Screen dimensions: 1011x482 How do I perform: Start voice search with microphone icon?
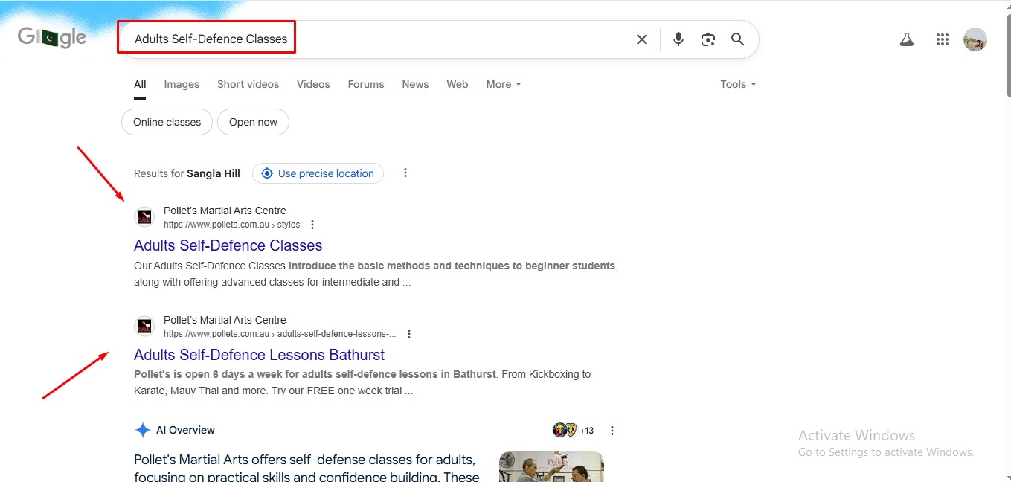coord(678,39)
